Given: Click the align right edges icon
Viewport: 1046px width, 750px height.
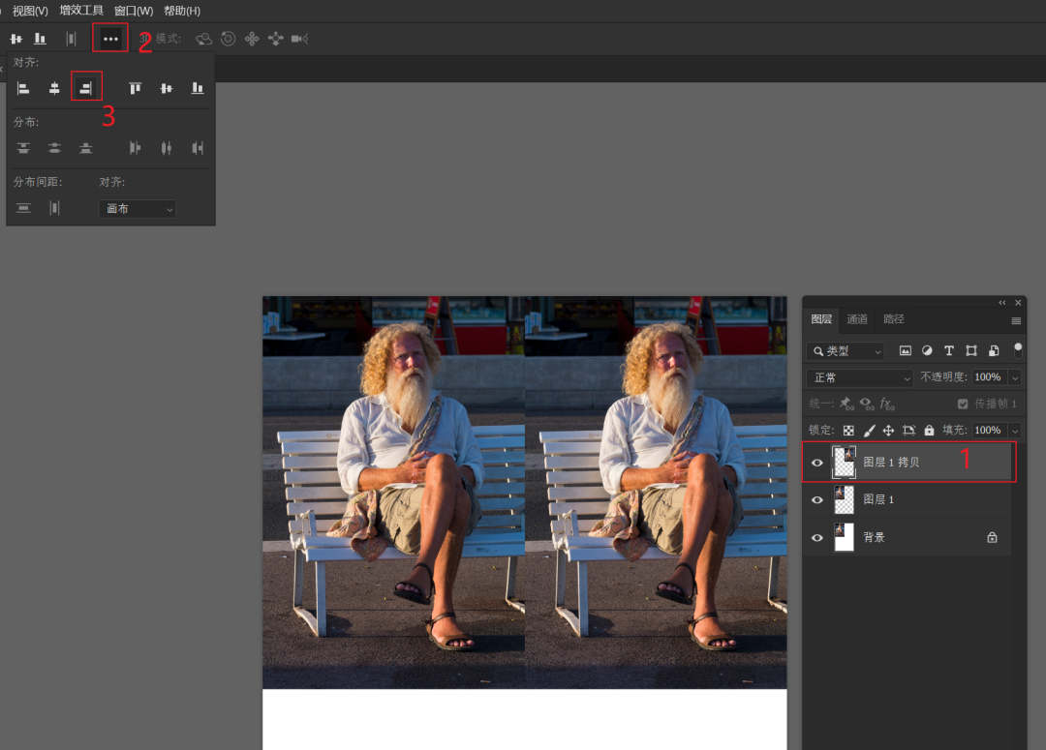Looking at the screenshot, I should click(x=86, y=87).
